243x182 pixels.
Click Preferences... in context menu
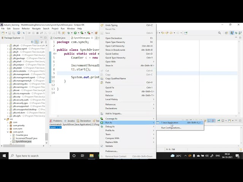tap(128, 151)
